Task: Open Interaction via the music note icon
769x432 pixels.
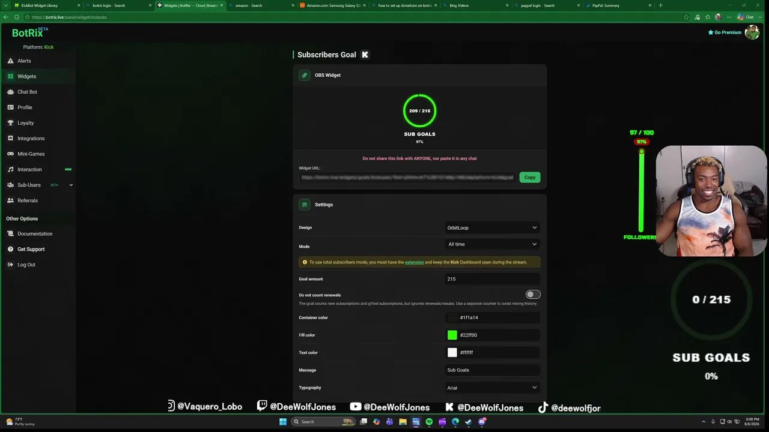Action: [10, 170]
